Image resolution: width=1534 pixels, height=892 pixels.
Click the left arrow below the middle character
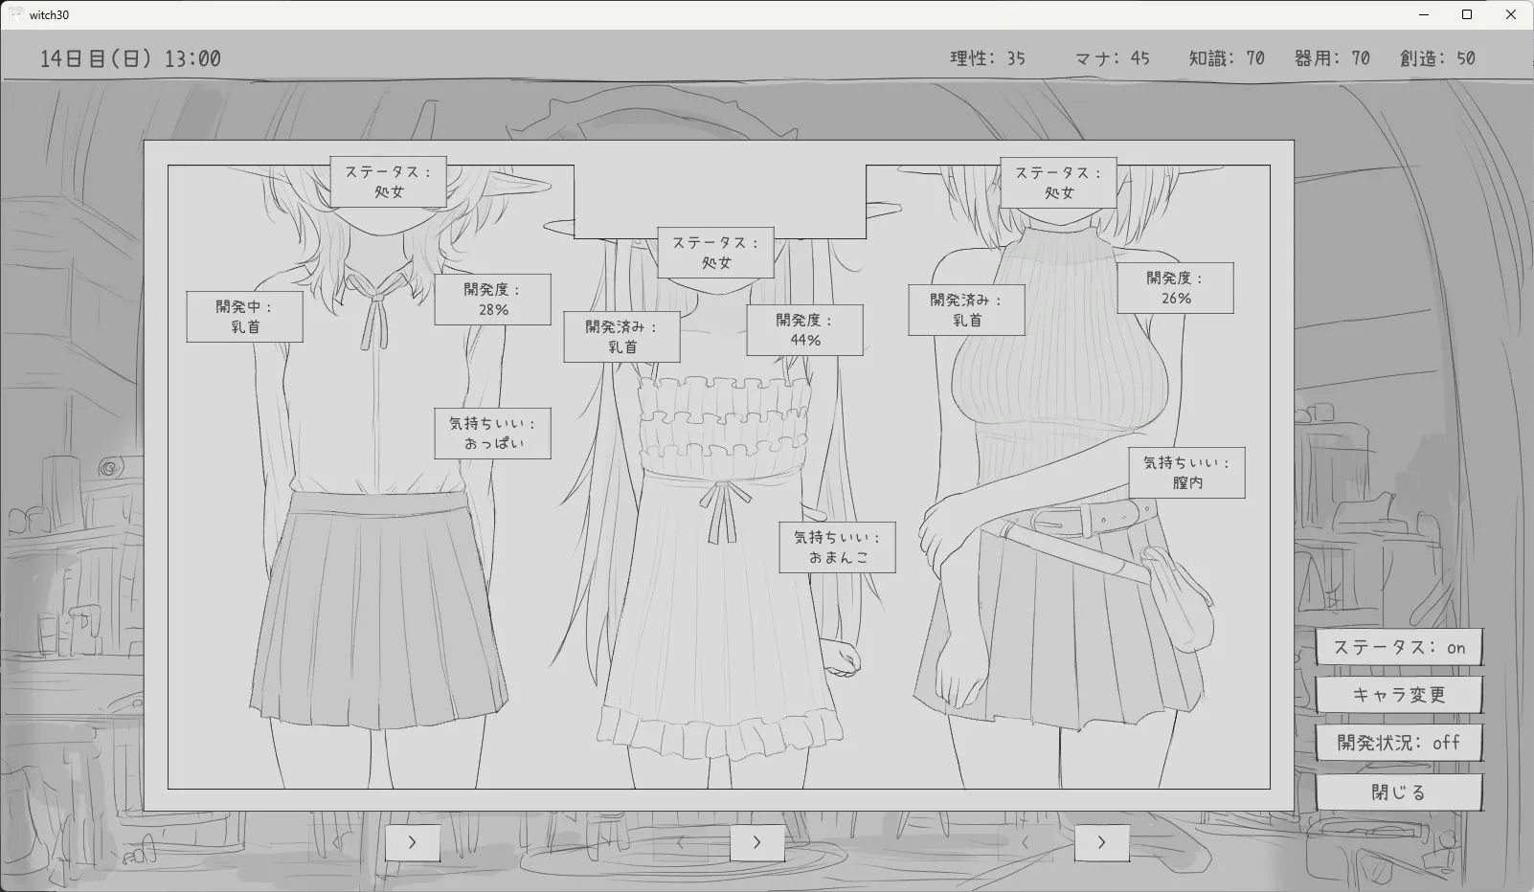pyautogui.click(x=680, y=842)
